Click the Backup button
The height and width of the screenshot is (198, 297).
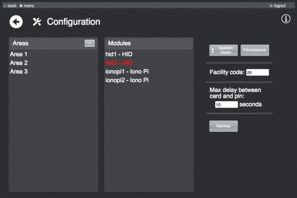pyautogui.click(x=224, y=126)
